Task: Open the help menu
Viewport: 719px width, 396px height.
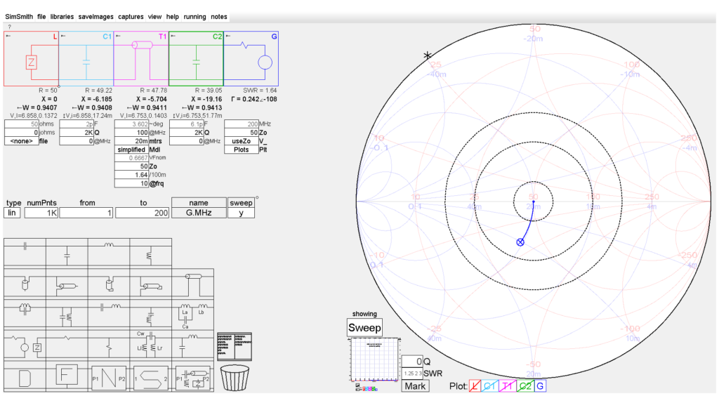Action: pyautogui.click(x=173, y=17)
